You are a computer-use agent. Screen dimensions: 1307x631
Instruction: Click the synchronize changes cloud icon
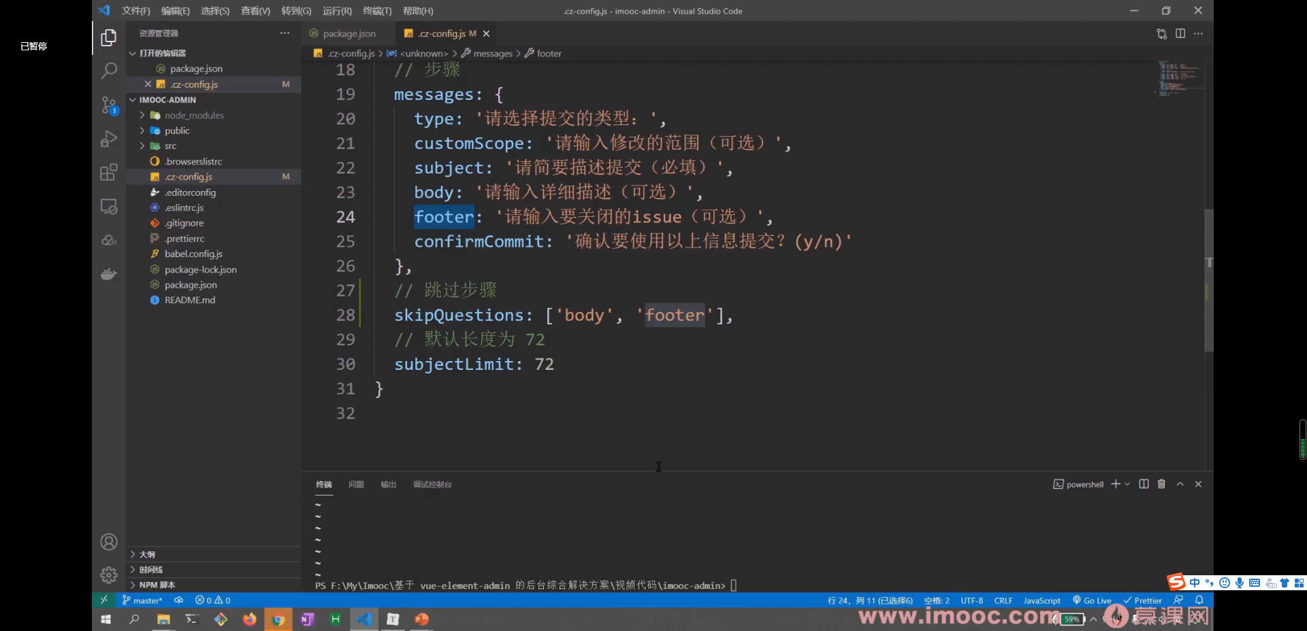click(178, 600)
